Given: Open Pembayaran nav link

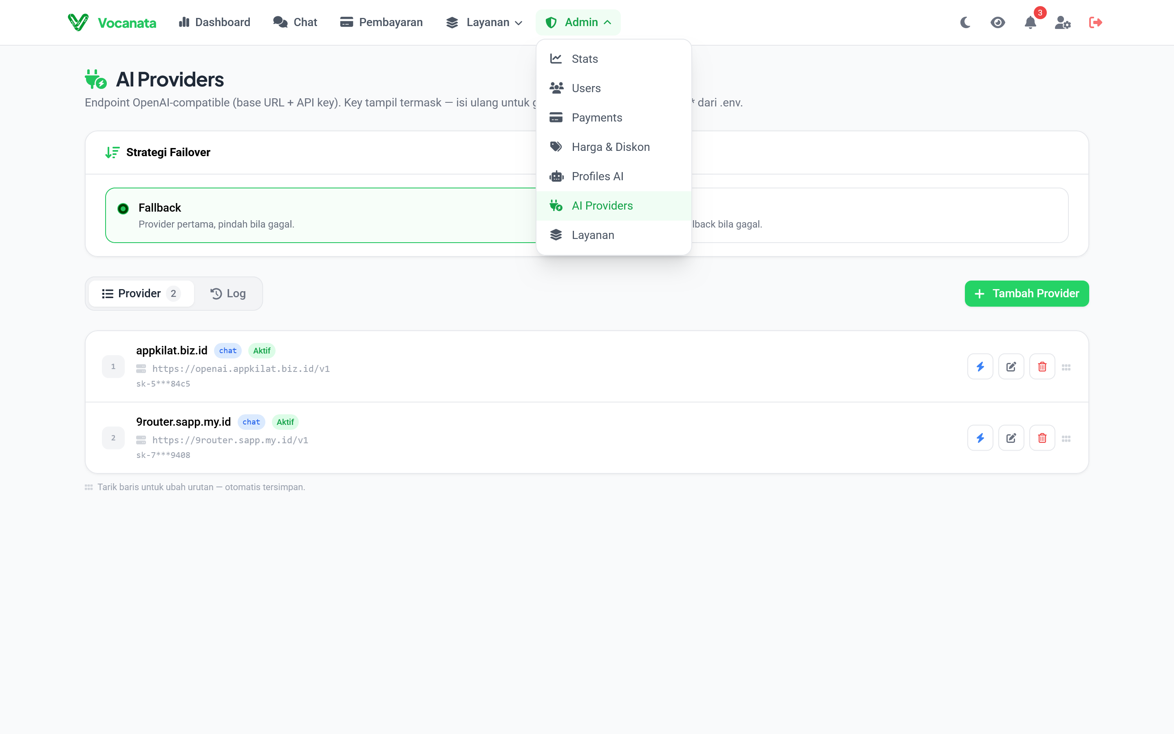Looking at the screenshot, I should point(381,22).
